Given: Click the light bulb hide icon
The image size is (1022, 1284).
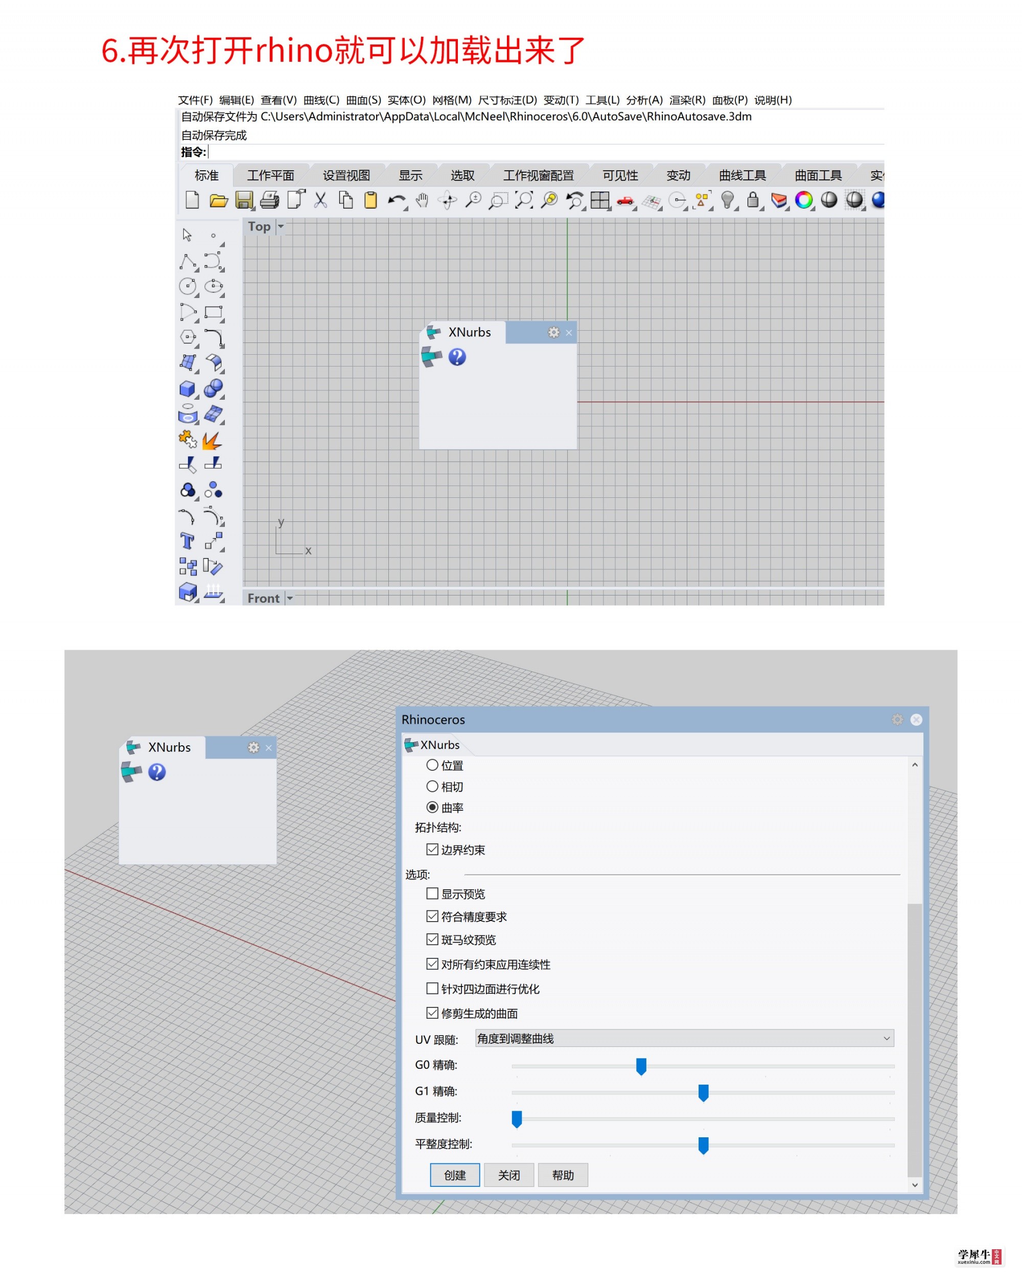Looking at the screenshot, I should 727,200.
